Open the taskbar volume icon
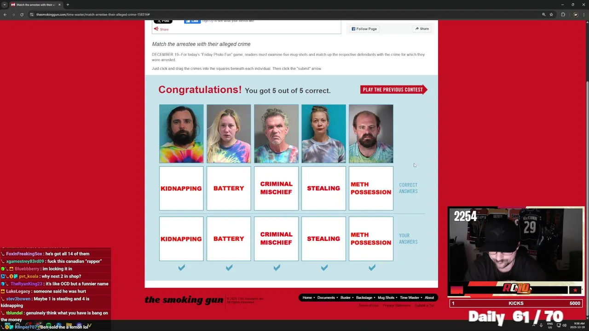The height and width of the screenshot is (331, 589). click(565, 325)
